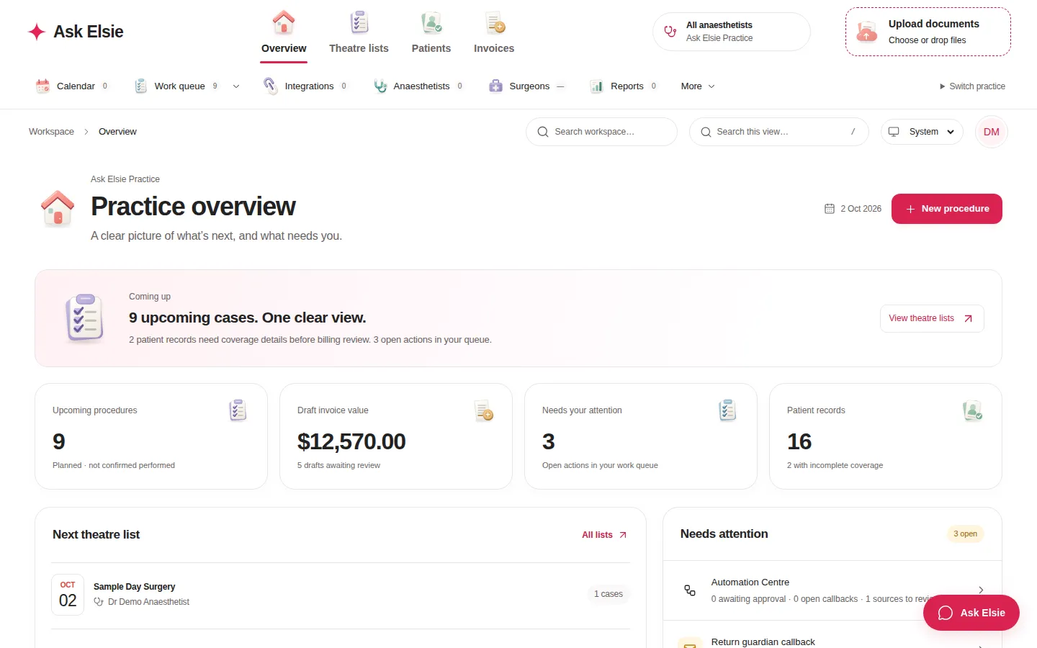Viewport: 1037px width, 648px height.
Task: Click the checklist icon on Needs your attention card
Action: pyautogui.click(x=727, y=410)
